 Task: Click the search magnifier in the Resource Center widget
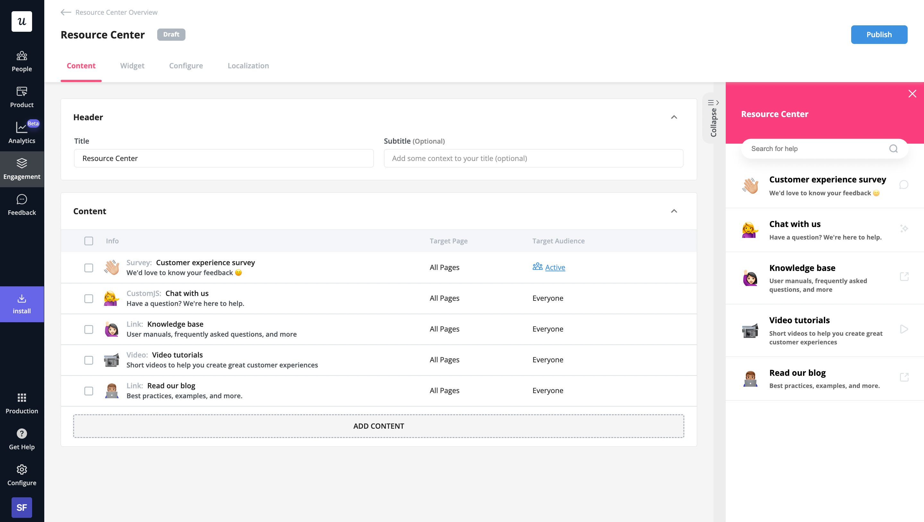click(x=893, y=148)
